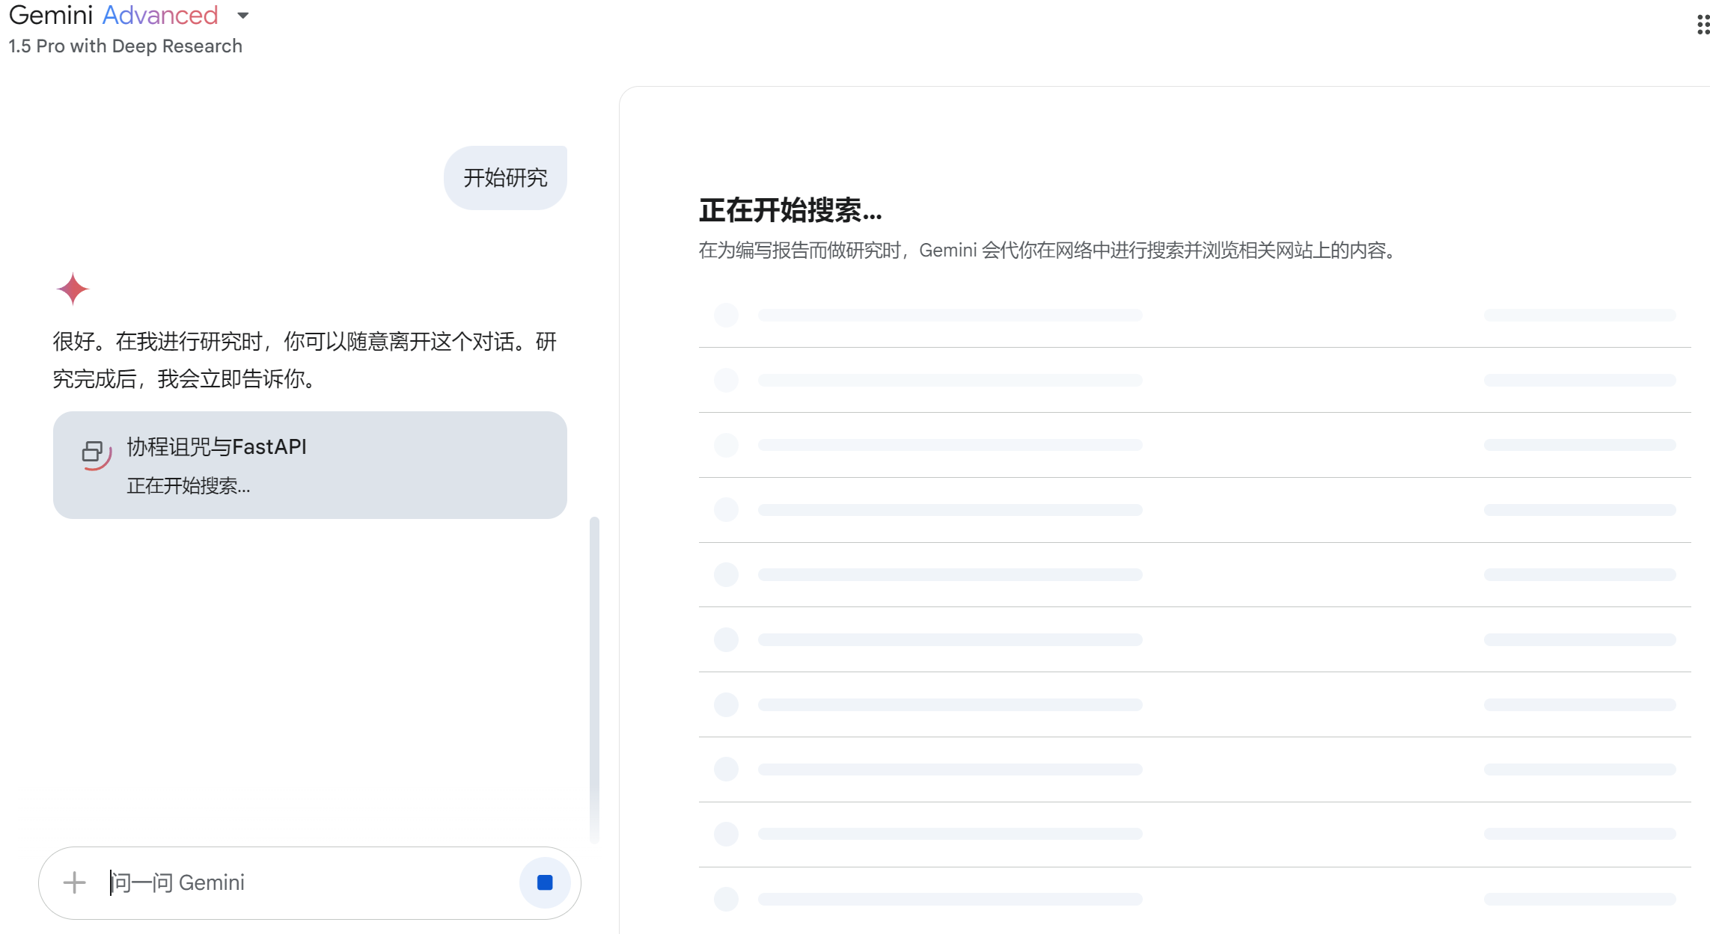Click the chat panel vertical scrollbar

(594, 680)
